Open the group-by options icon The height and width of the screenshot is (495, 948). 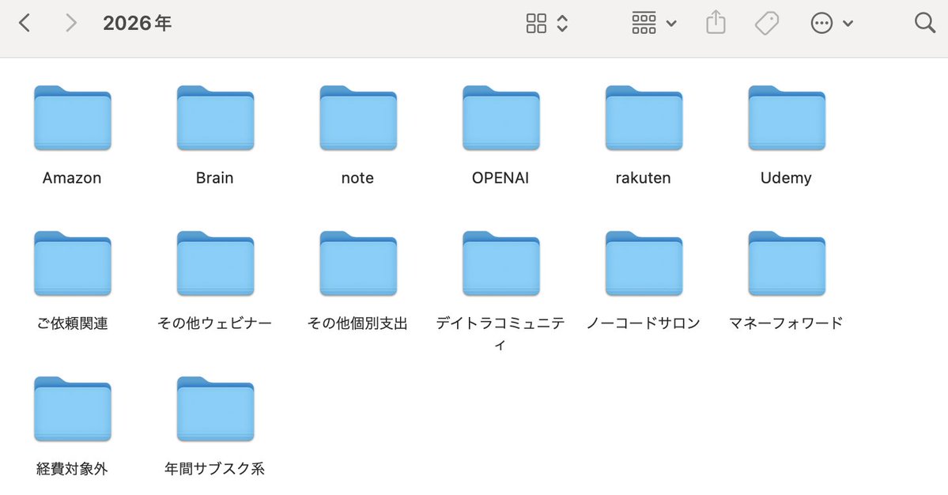[644, 23]
